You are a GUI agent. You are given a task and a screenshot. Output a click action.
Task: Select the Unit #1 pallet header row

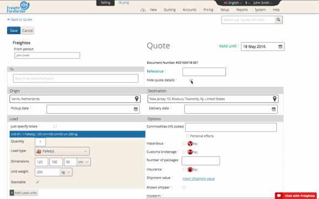click(x=77, y=134)
